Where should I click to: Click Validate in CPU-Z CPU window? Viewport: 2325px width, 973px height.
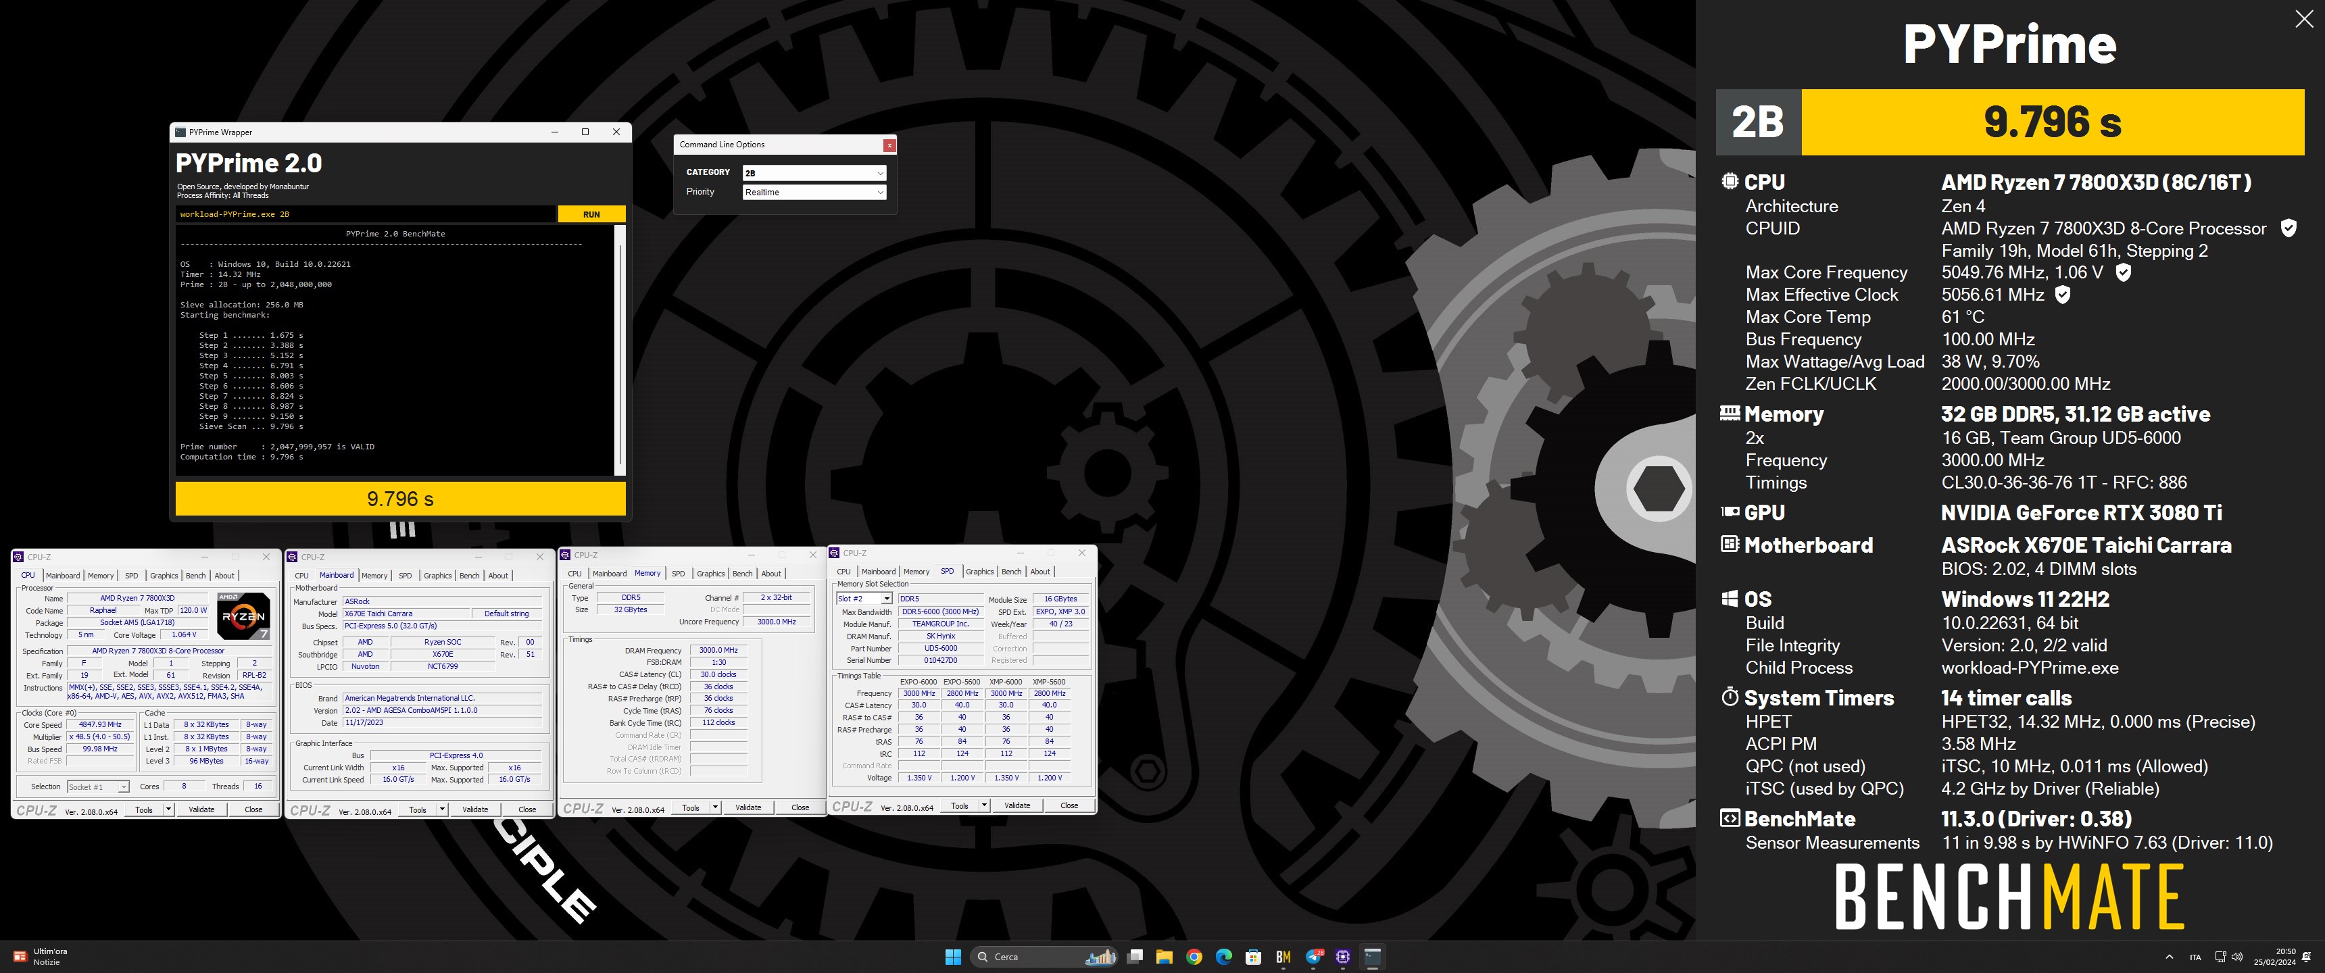click(x=201, y=809)
